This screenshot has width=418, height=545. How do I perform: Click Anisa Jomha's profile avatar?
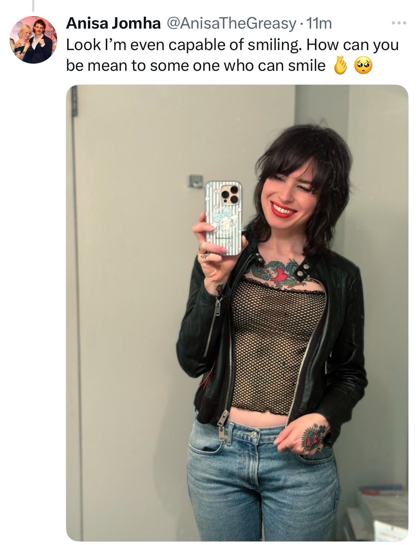click(33, 40)
